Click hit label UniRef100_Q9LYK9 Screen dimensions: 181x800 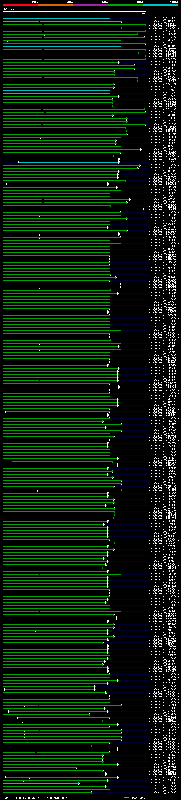(162, 168)
